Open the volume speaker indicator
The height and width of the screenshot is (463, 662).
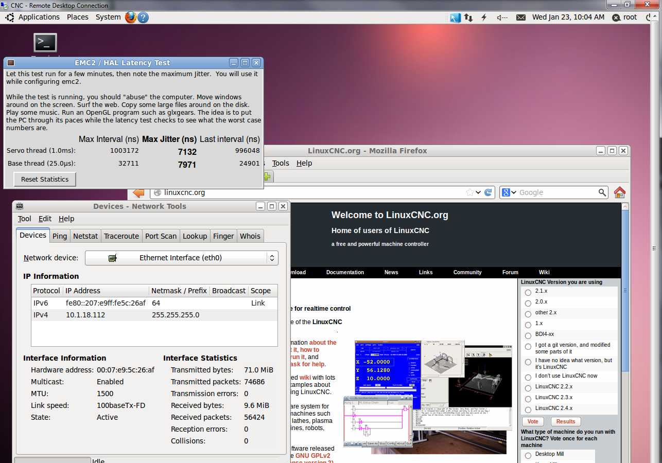click(502, 17)
